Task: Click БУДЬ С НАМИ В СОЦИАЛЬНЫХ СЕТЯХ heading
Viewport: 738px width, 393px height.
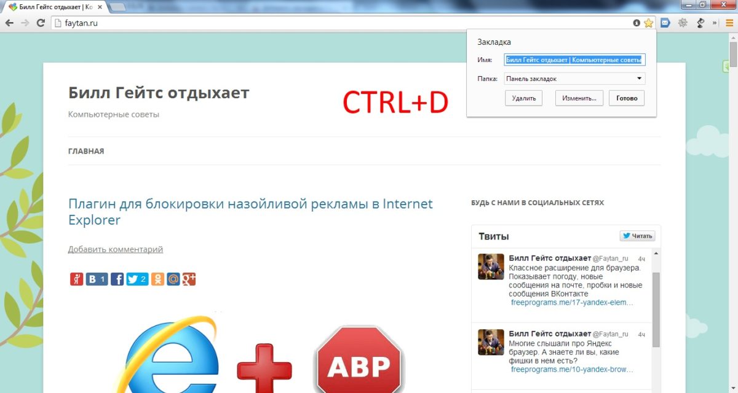Action: click(538, 203)
